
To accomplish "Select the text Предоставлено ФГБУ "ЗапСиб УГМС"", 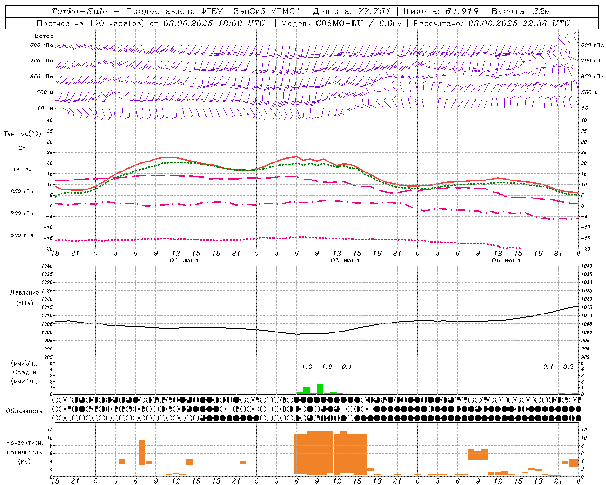I will pyautogui.click(x=214, y=11).
